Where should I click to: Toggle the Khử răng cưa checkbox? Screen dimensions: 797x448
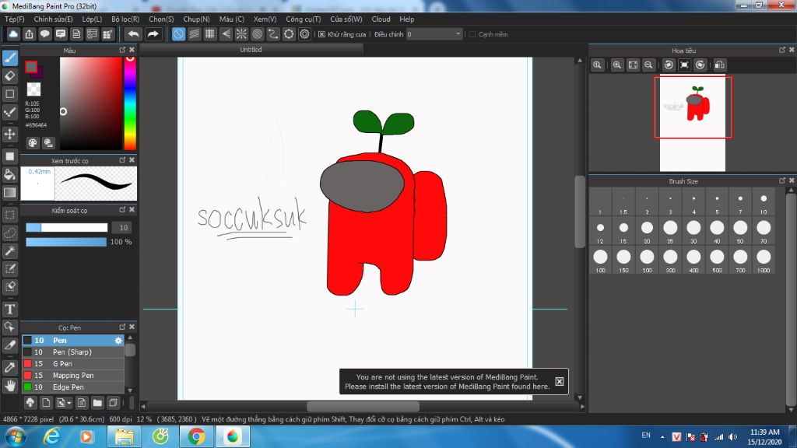point(321,34)
